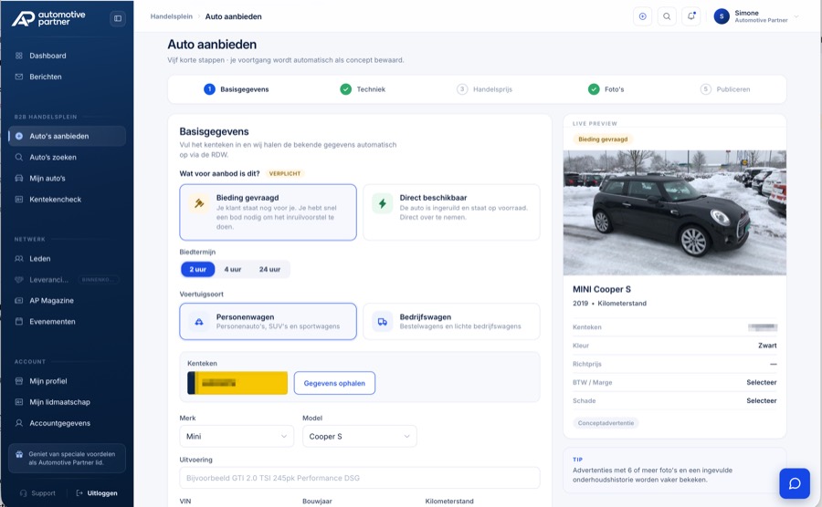The width and height of the screenshot is (822, 507).
Task: Open the chat bubble widget
Action: coord(795,483)
